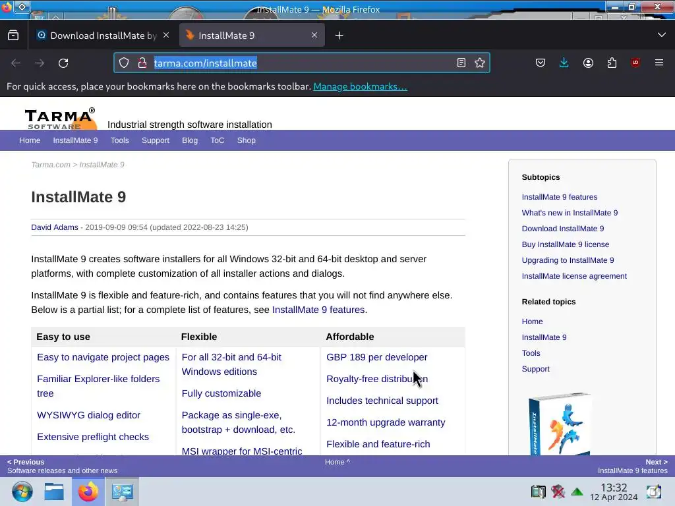Open InstallMate license agreement subtopic
Screen dimensions: 675x506
pyautogui.click(x=574, y=276)
